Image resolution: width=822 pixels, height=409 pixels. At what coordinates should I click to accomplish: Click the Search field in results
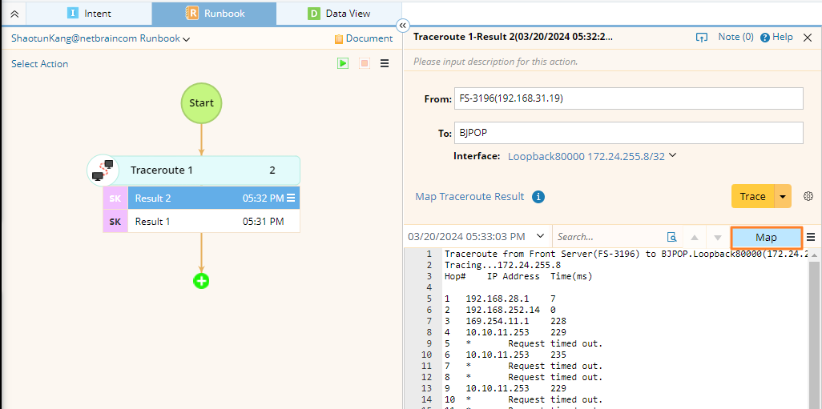coord(608,237)
